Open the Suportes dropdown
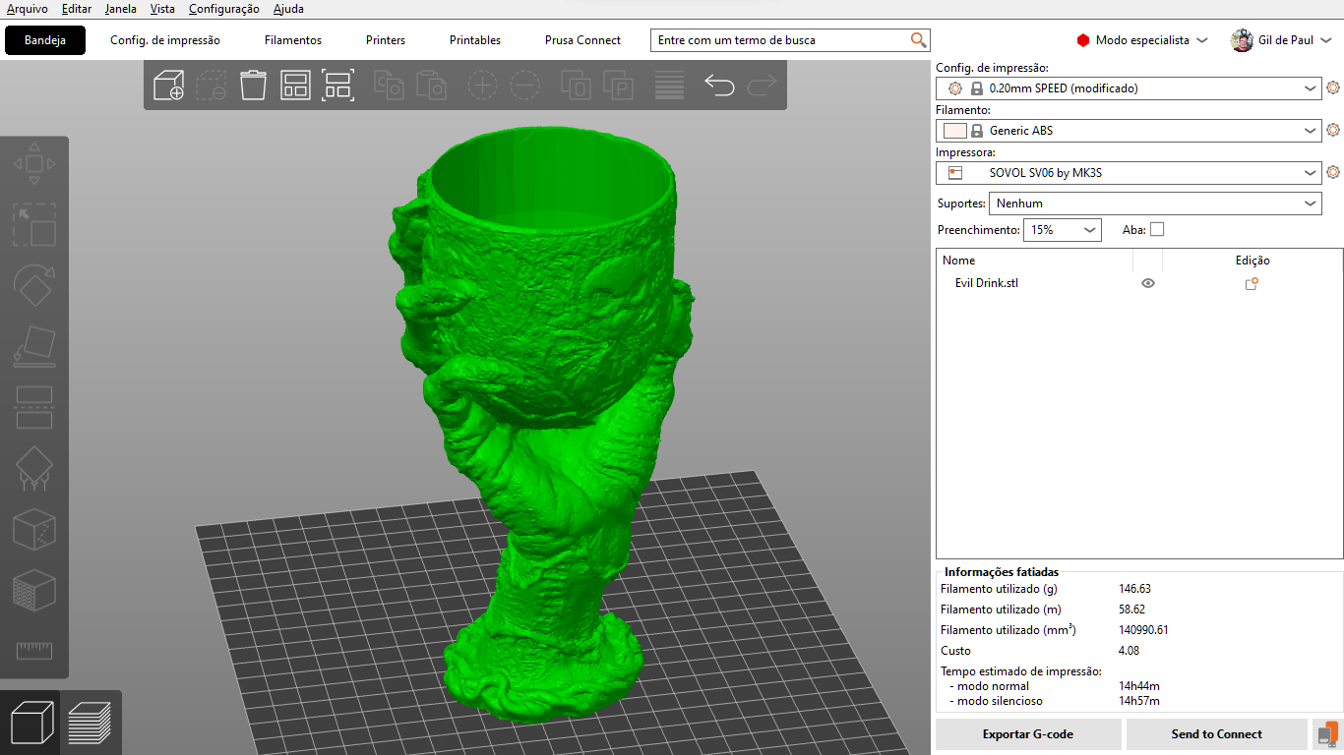 pos(1156,203)
